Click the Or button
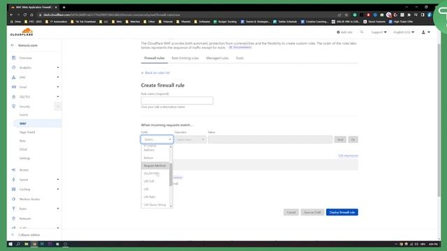Screen dimensions: 447x251 [353, 139]
